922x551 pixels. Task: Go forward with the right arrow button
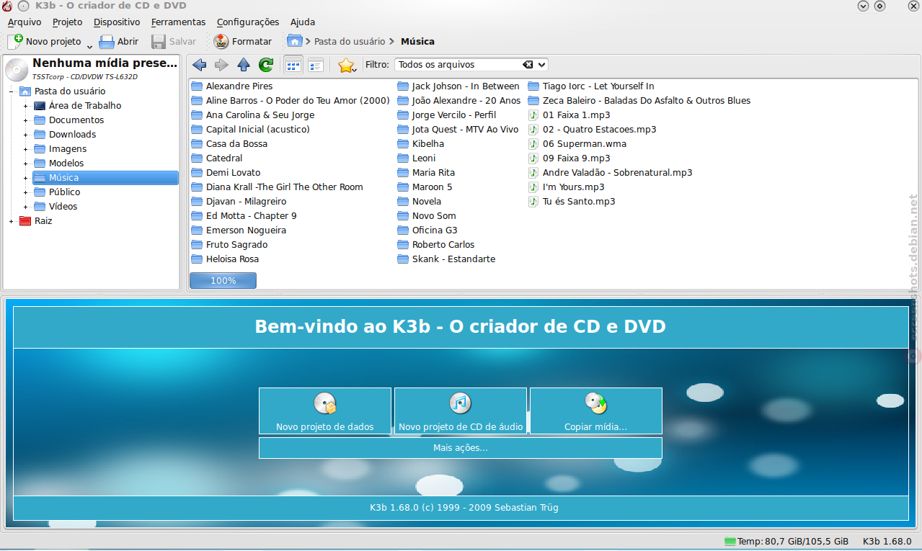221,65
